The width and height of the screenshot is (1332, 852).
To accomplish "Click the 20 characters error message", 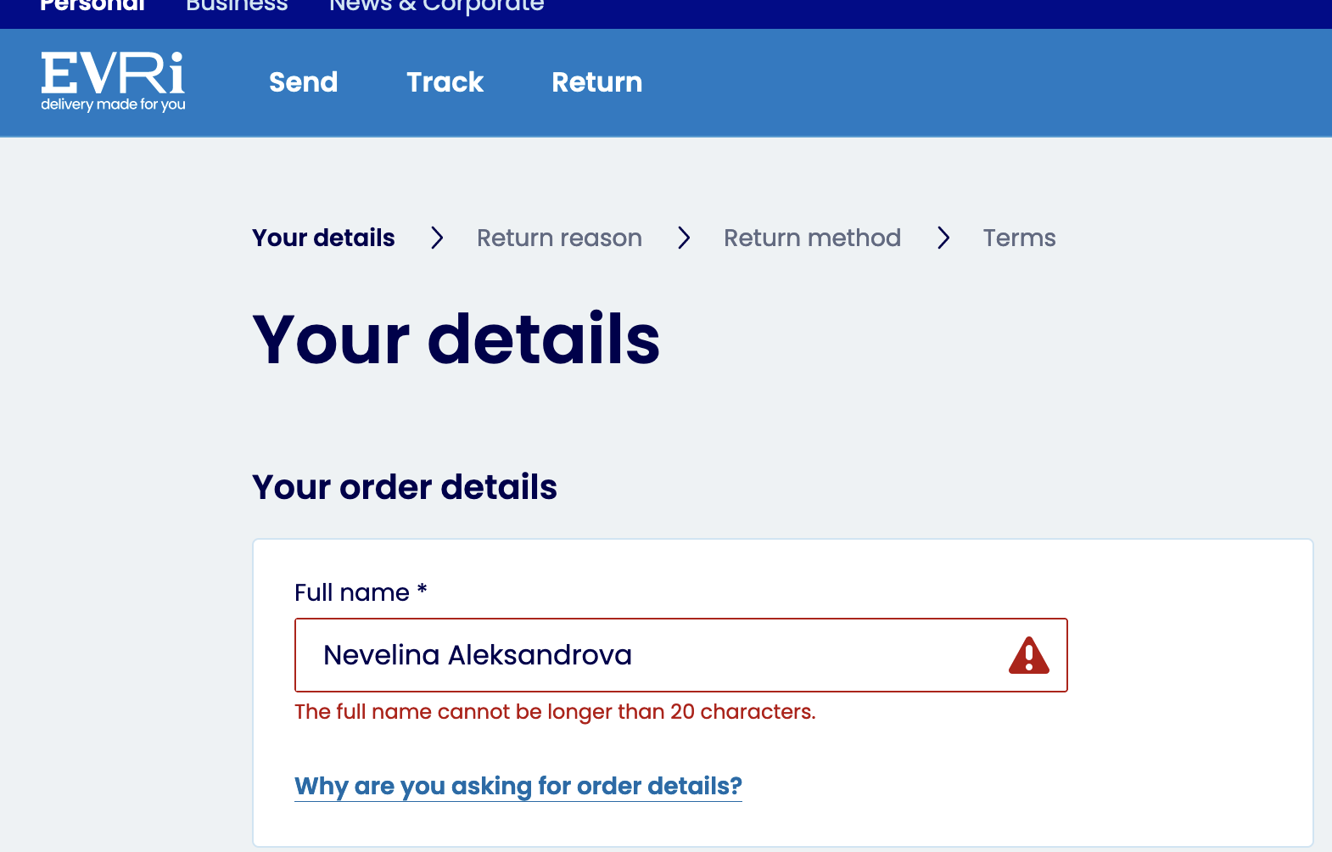I will click(555, 712).
